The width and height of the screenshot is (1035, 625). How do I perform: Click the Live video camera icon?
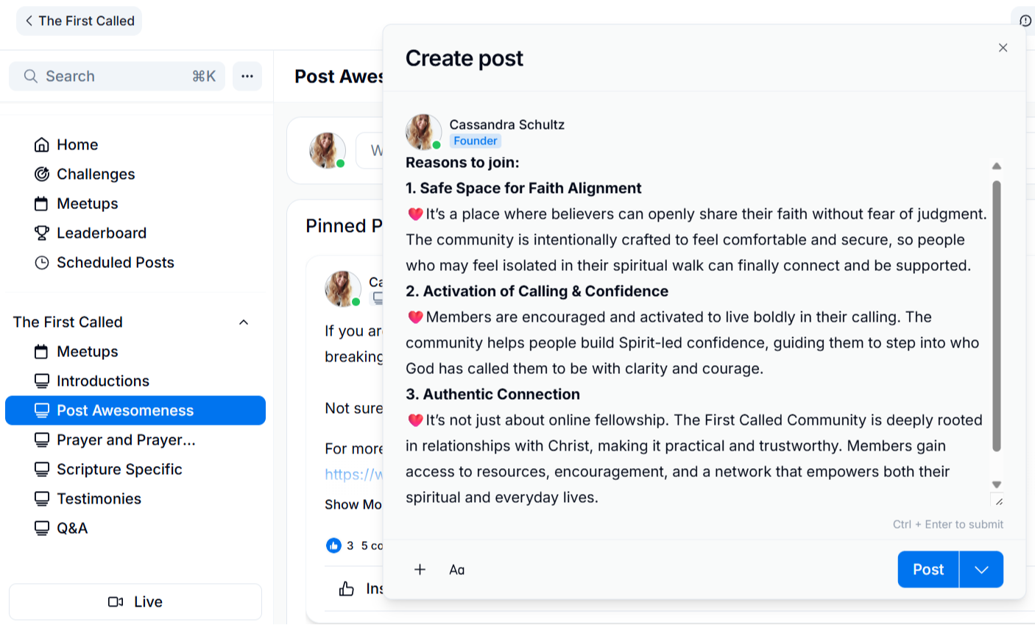click(x=116, y=601)
